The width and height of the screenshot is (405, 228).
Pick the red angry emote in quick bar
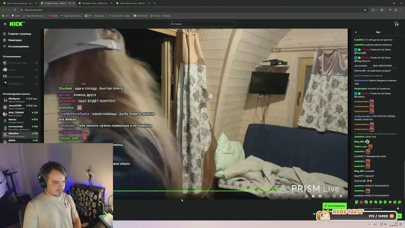tap(361, 202)
